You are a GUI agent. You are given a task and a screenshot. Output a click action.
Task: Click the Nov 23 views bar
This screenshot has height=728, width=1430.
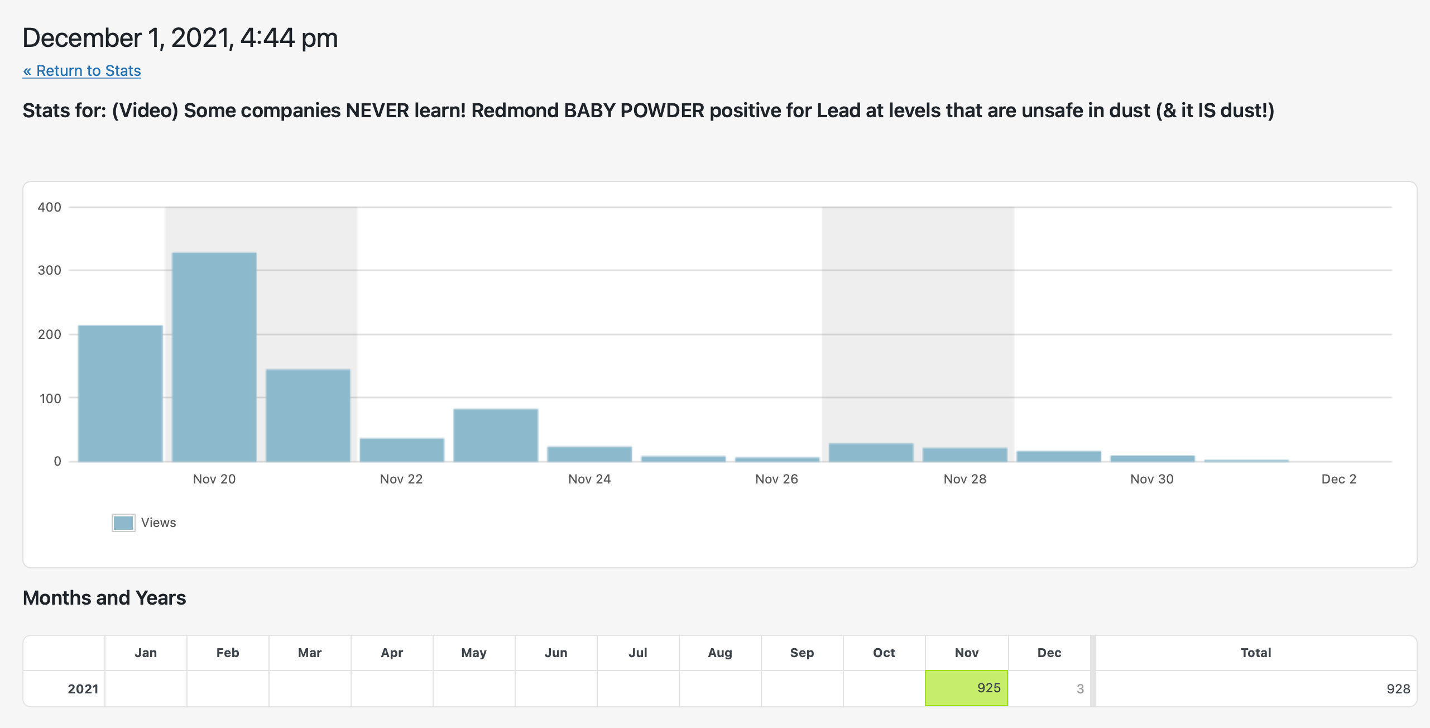(496, 435)
